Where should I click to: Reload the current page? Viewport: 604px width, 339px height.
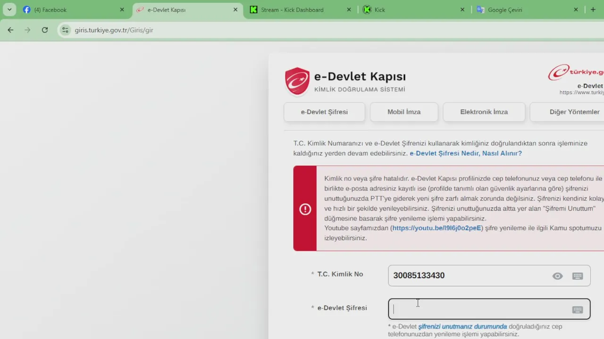45,30
